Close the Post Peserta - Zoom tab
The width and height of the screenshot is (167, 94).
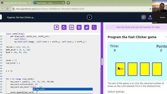[x=63, y=3]
